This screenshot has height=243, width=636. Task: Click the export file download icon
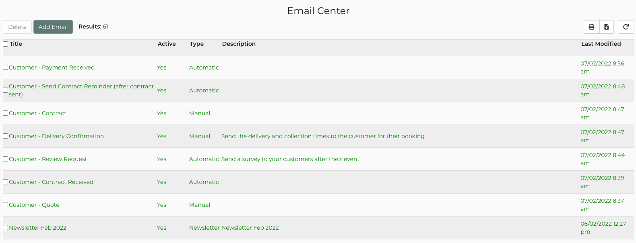607,27
